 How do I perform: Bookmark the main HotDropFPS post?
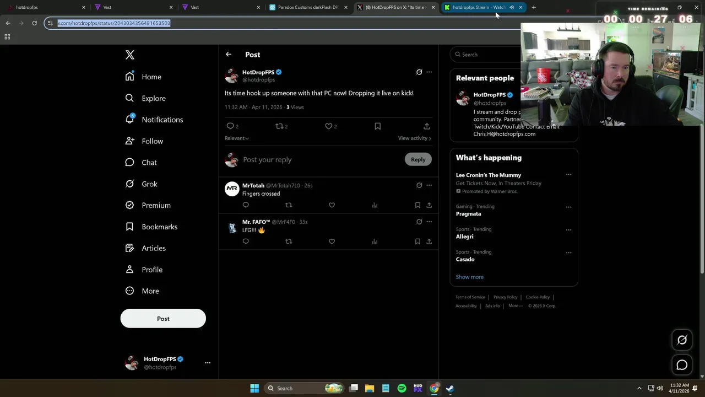[x=378, y=126]
